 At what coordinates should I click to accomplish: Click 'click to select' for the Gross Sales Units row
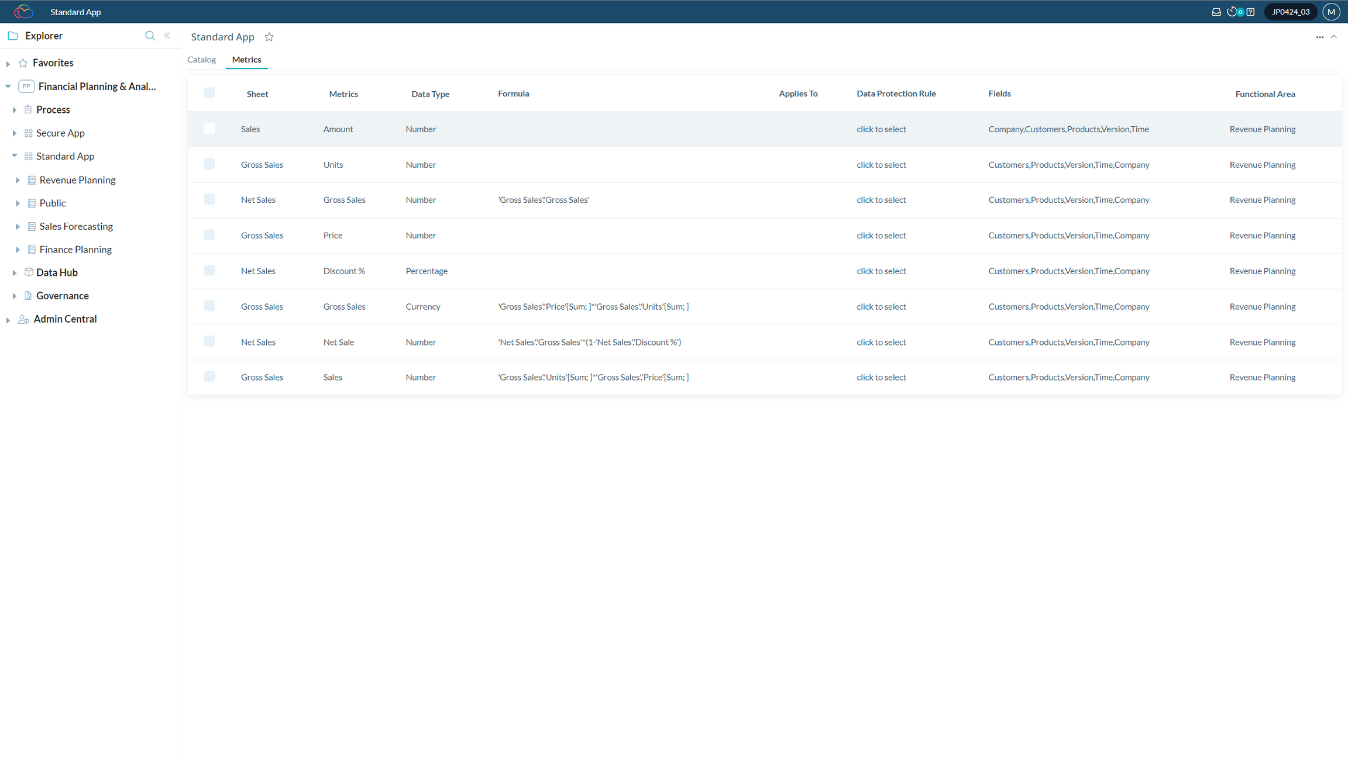pyautogui.click(x=881, y=164)
